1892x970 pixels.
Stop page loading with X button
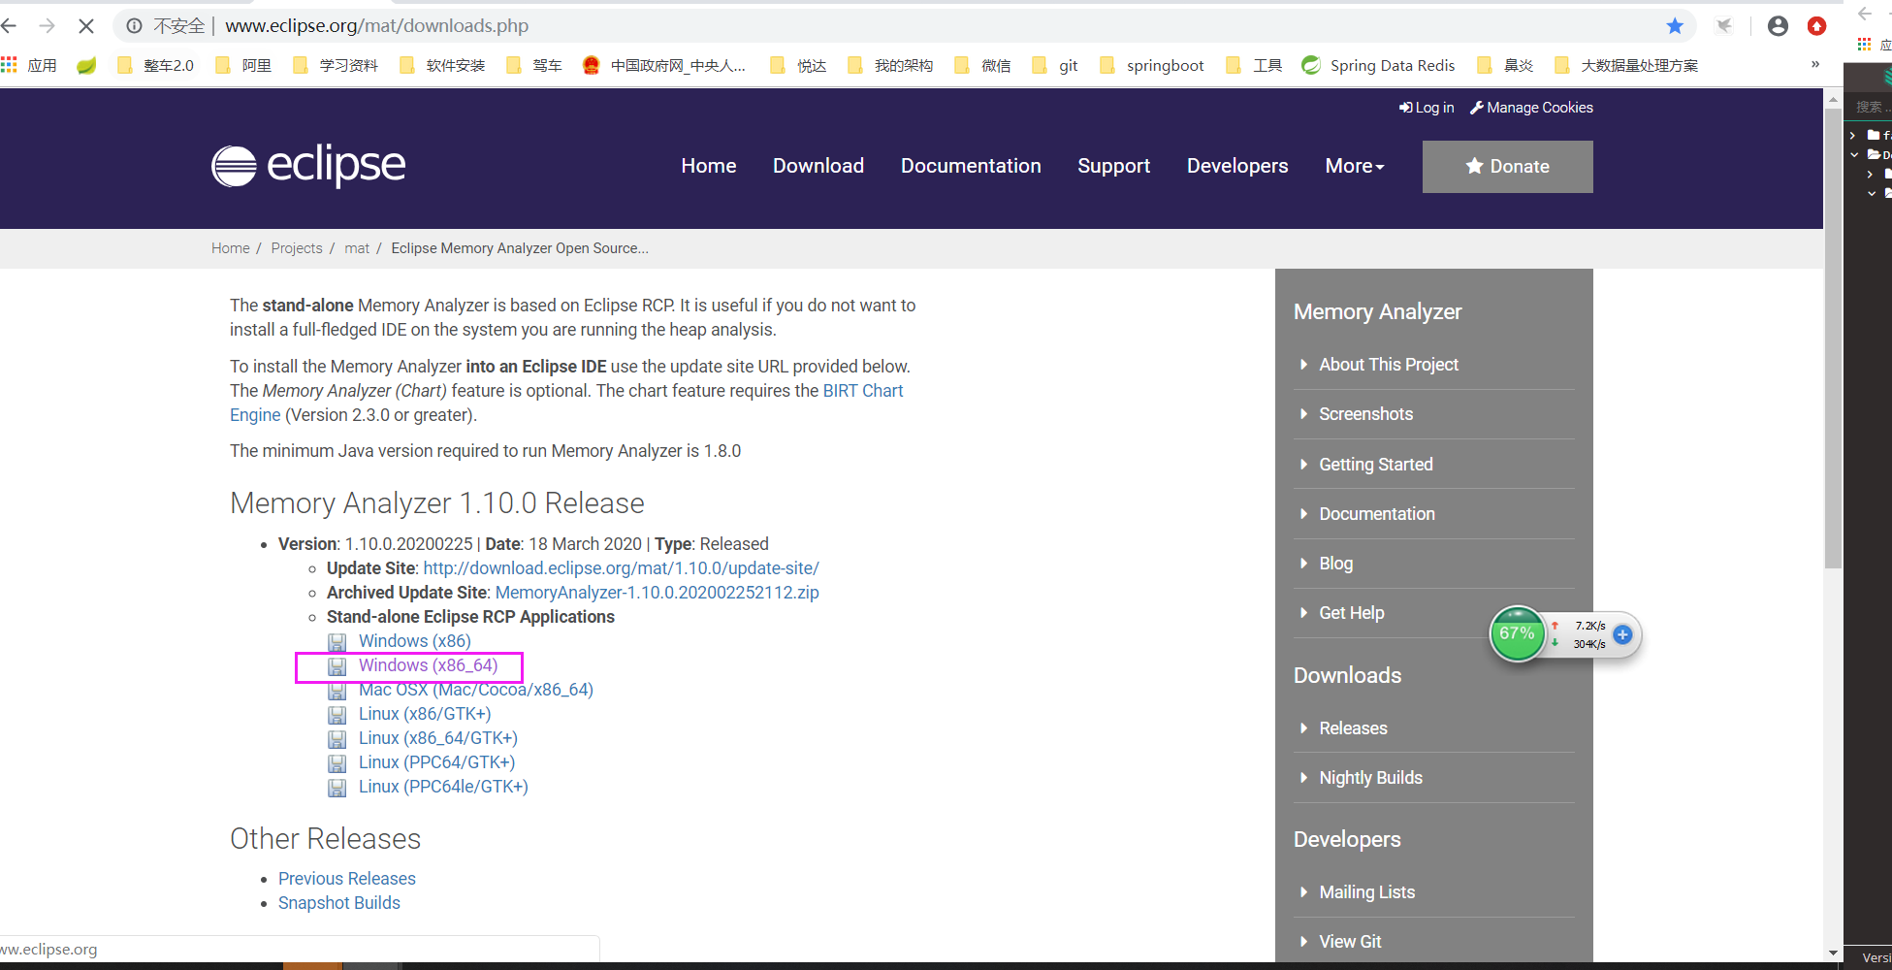(x=86, y=26)
